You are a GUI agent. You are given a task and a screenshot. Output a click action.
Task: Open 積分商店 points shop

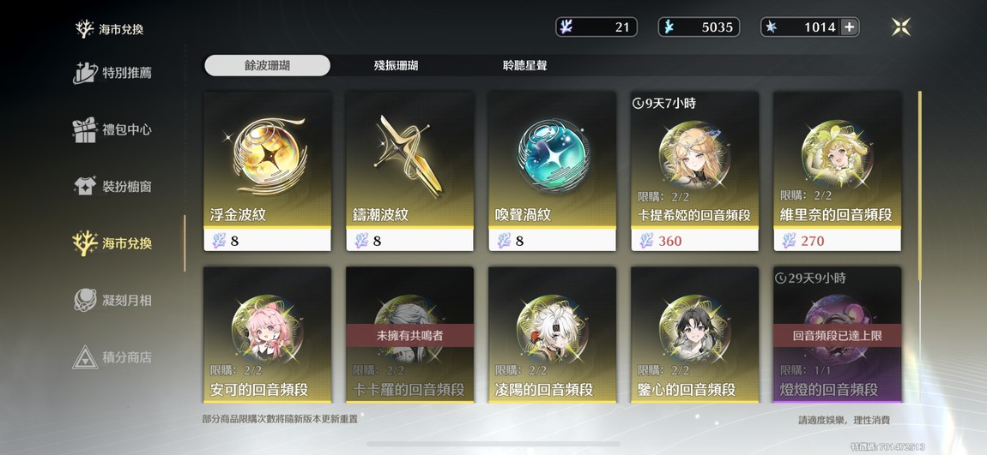[x=112, y=357]
